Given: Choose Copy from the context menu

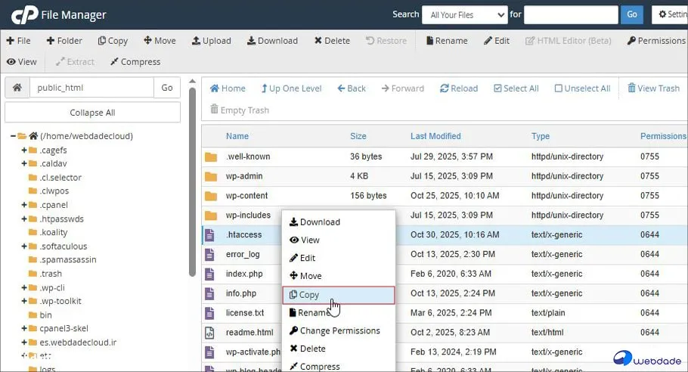Looking at the screenshot, I should (339, 295).
